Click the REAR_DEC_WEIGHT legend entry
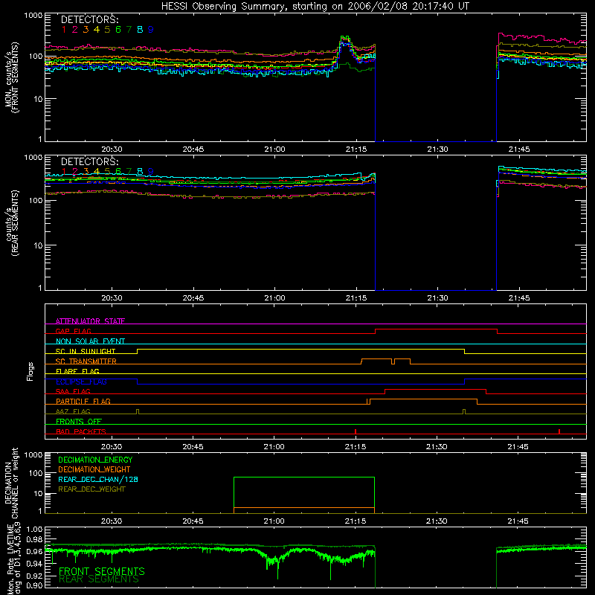Screen dimensions: 595x595 (x=91, y=489)
